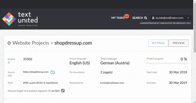Open the 342 tasks notification badge
The width and height of the screenshot is (196, 103).
pyautogui.click(x=127, y=16)
